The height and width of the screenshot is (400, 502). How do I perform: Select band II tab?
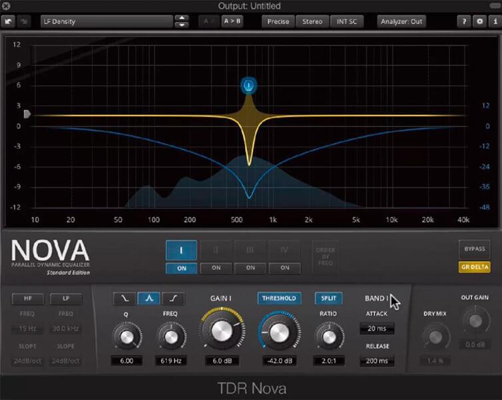tap(216, 250)
